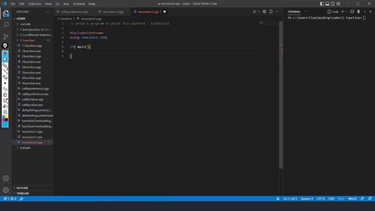Toggle the bottom panel layout button
This screenshot has height=211, width=375.
[328, 4]
